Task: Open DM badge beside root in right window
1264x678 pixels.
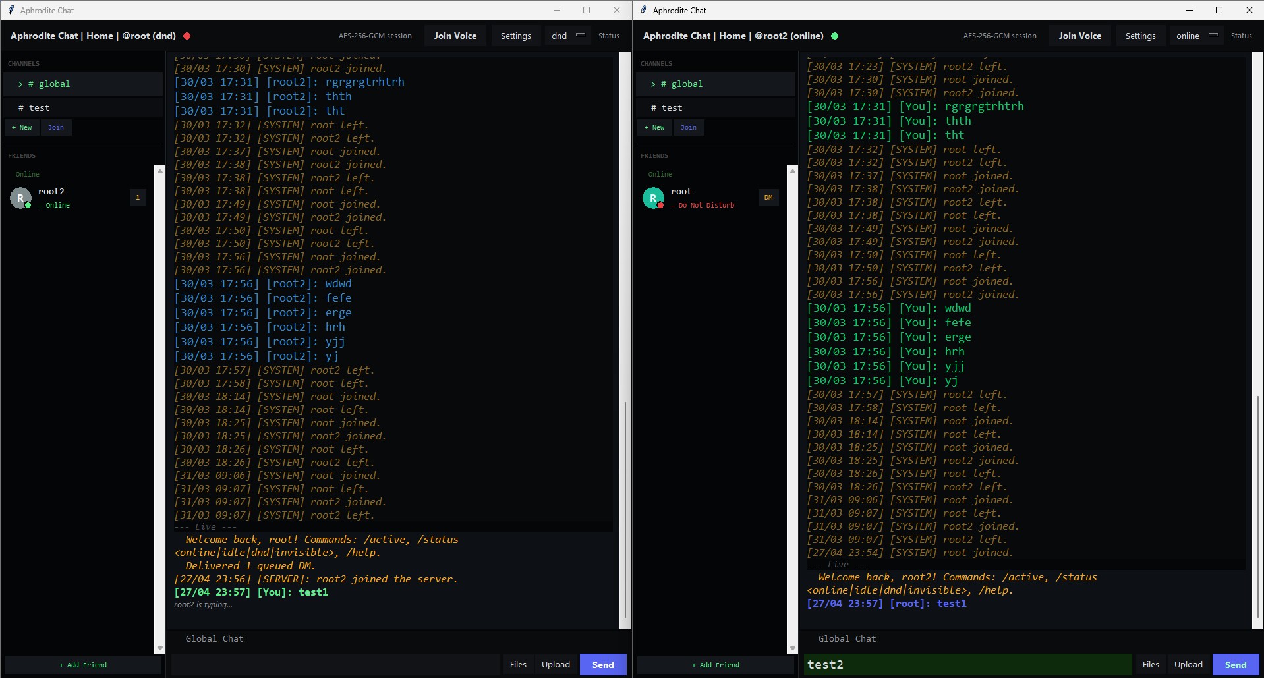Action: (768, 197)
